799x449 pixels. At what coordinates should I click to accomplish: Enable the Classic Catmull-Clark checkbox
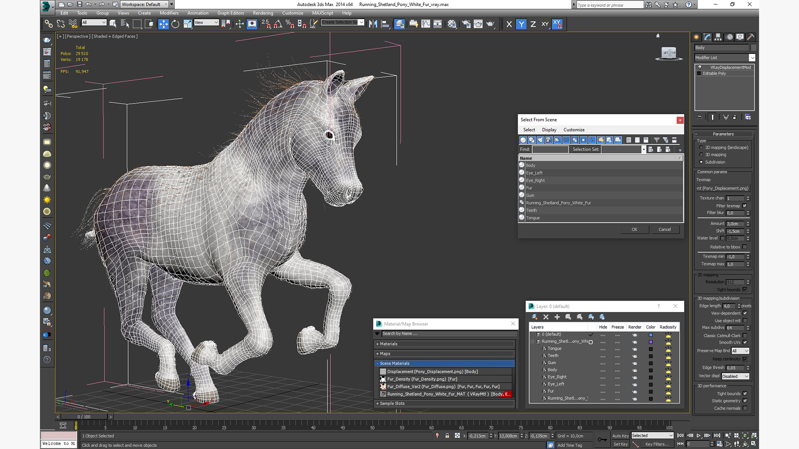pyautogui.click(x=745, y=336)
